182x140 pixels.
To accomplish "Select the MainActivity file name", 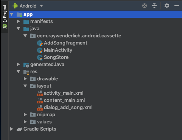I will 58,50.
